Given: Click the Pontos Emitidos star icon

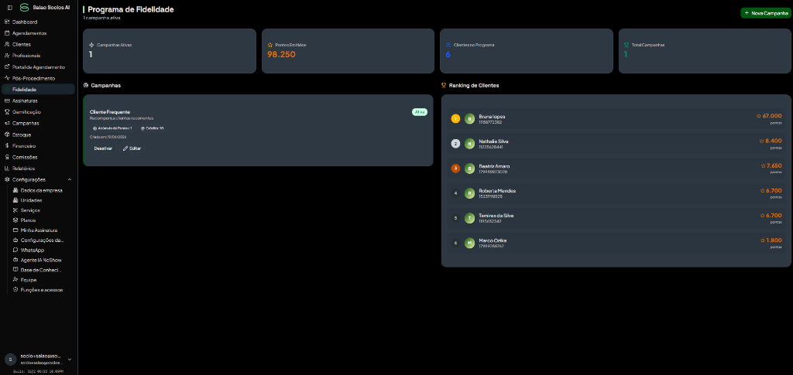Looking at the screenshot, I should click(270, 45).
